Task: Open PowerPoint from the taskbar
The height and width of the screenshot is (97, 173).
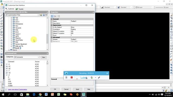Action: (52, 95)
